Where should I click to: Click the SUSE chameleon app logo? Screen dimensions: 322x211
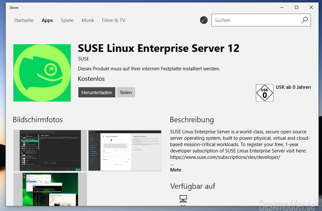click(x=42, y=73)
